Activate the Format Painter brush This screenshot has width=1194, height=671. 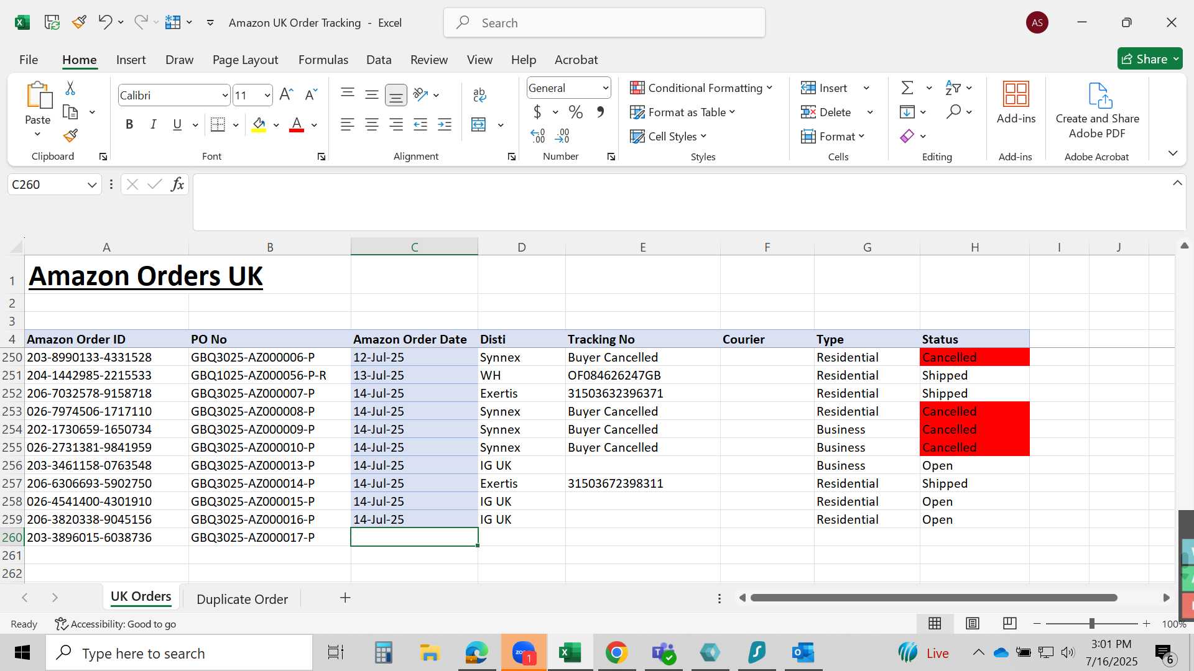(70, 135)
